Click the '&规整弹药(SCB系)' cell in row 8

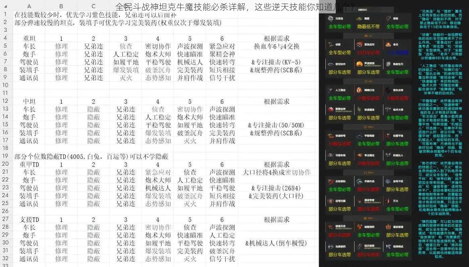(x=277, y=70)
